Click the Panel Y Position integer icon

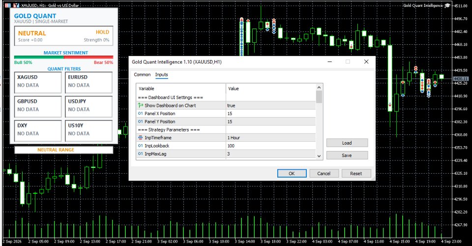(140, 122)
